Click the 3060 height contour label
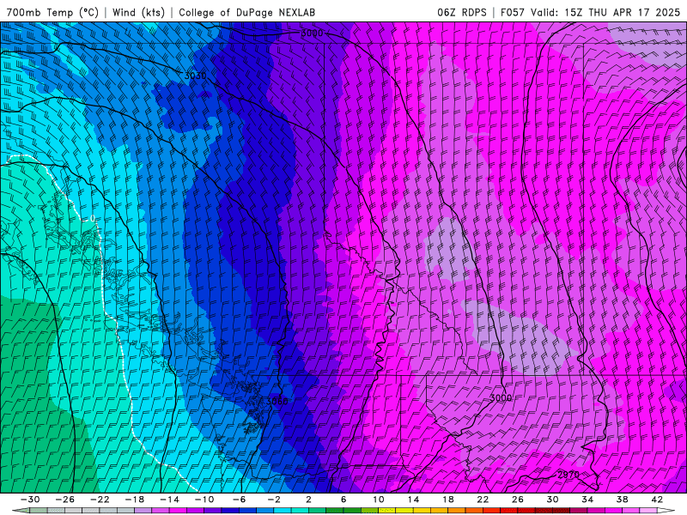 277,402
